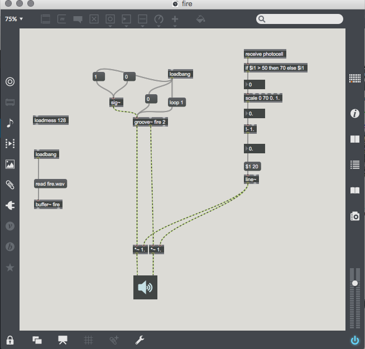Open the zoom level 75% dropdown

point(14,19)
